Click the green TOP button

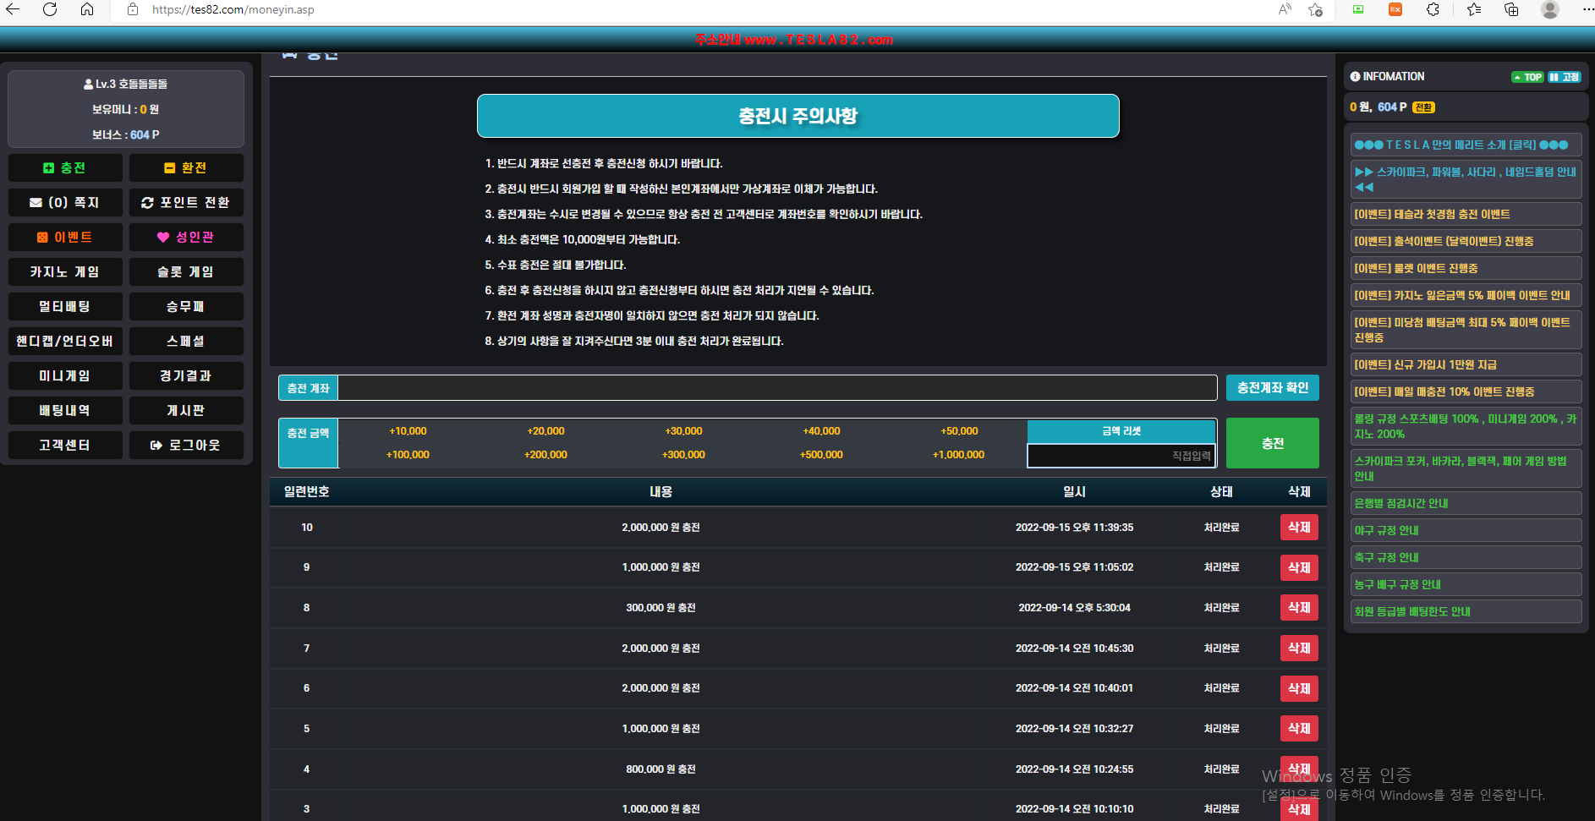(x=1527, y=77)
